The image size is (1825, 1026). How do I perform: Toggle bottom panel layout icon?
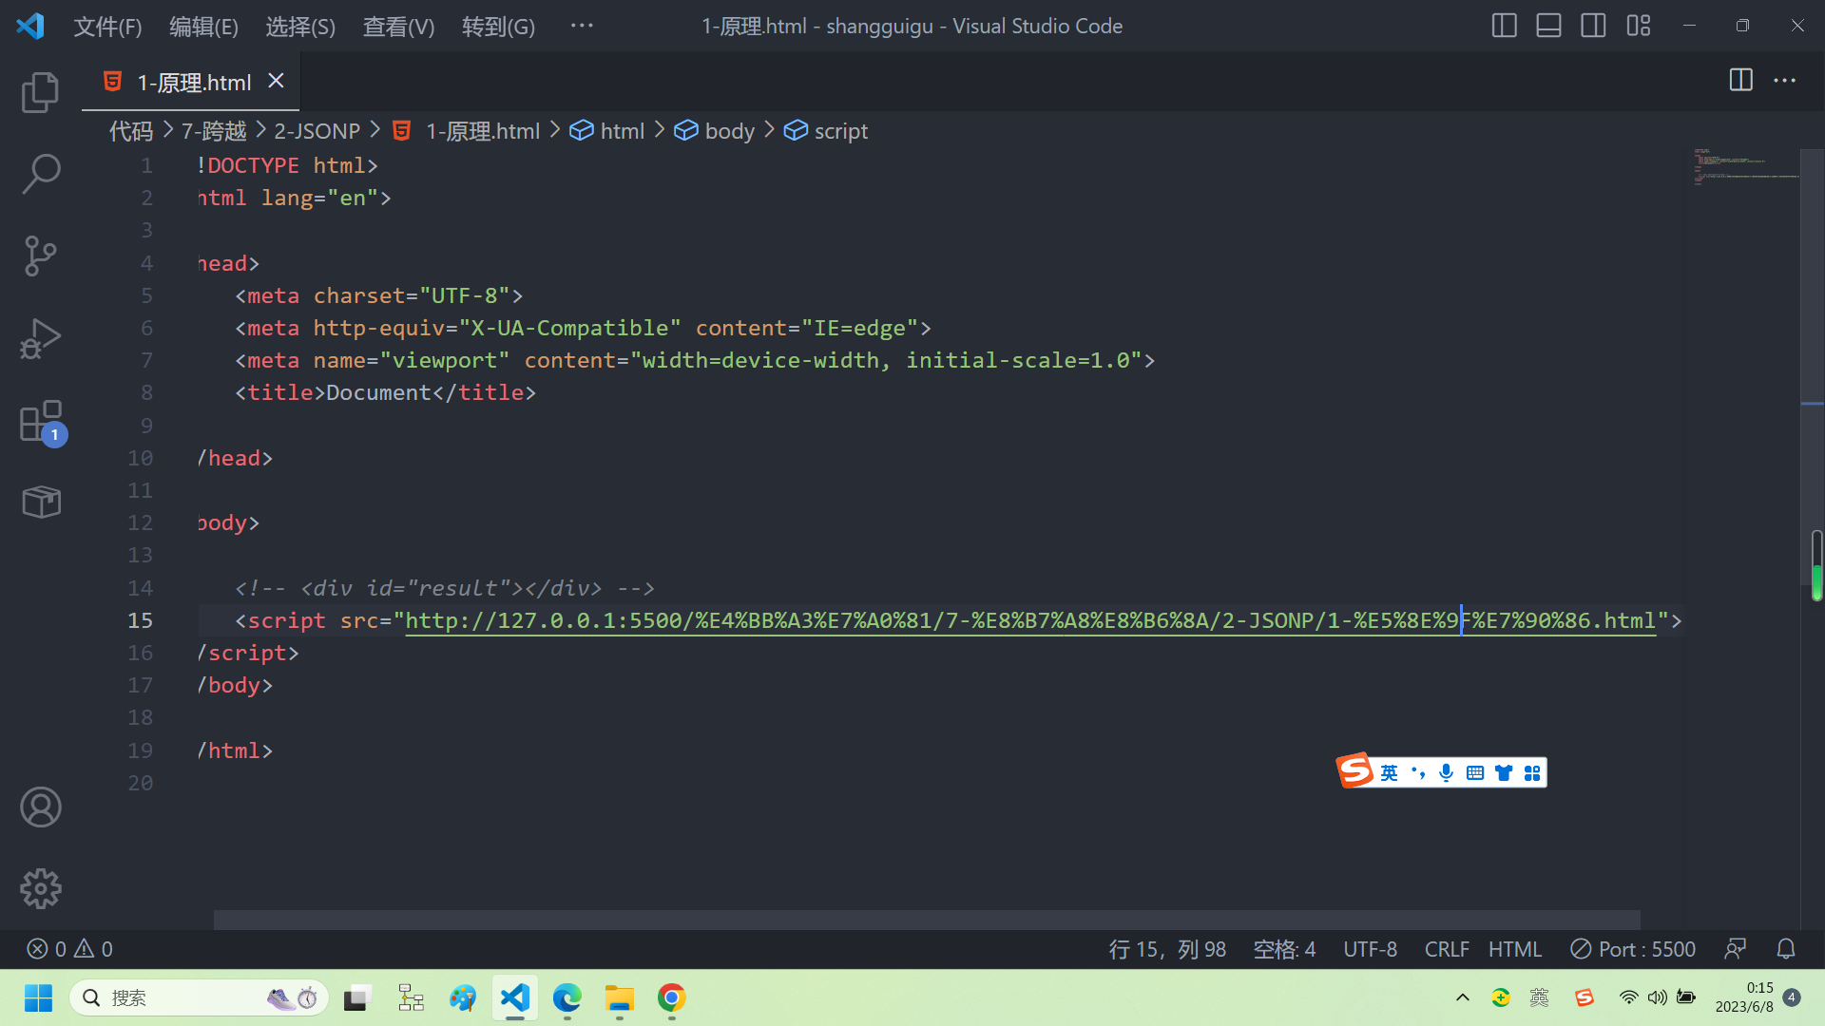coord(1548,26)
